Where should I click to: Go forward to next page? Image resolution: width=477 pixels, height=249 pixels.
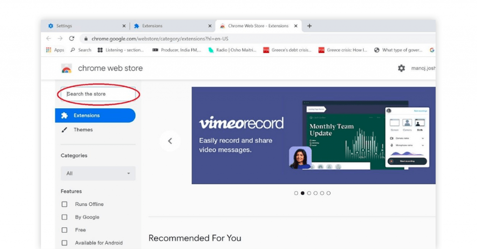60,39
